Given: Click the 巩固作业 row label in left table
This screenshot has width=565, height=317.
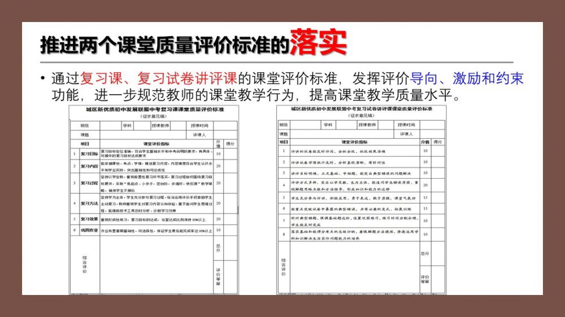Looking at the screenshot, I should coord(89,230).
